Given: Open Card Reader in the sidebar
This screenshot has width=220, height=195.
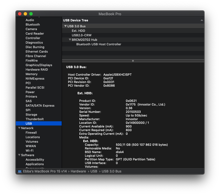Looking at the screenshot, I should point(35,33).
